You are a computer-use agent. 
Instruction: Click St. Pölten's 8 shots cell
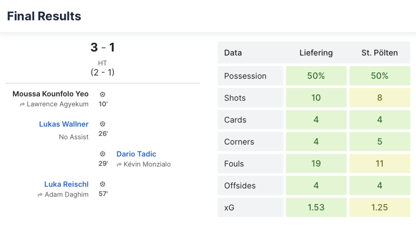(x=379, y=98)
